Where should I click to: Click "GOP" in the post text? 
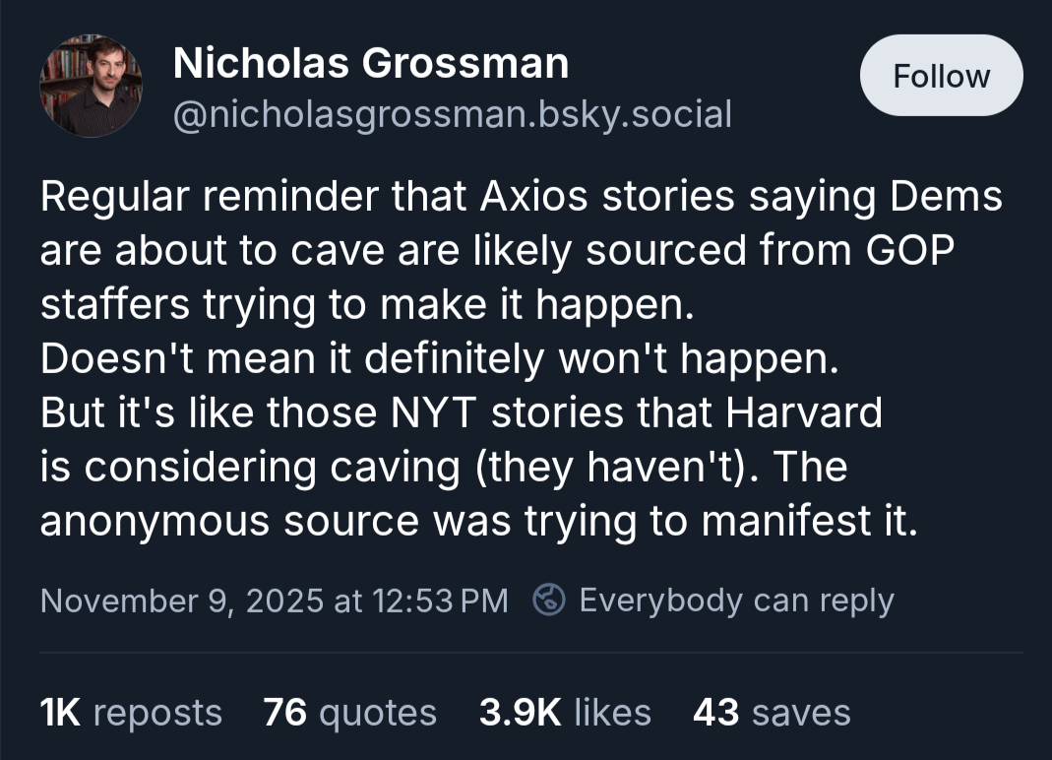(x=910, y=251)
